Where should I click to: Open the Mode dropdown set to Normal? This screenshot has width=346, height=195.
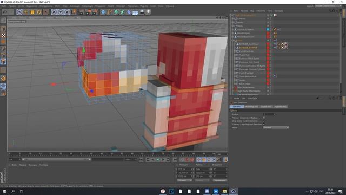tap(276, 128)
